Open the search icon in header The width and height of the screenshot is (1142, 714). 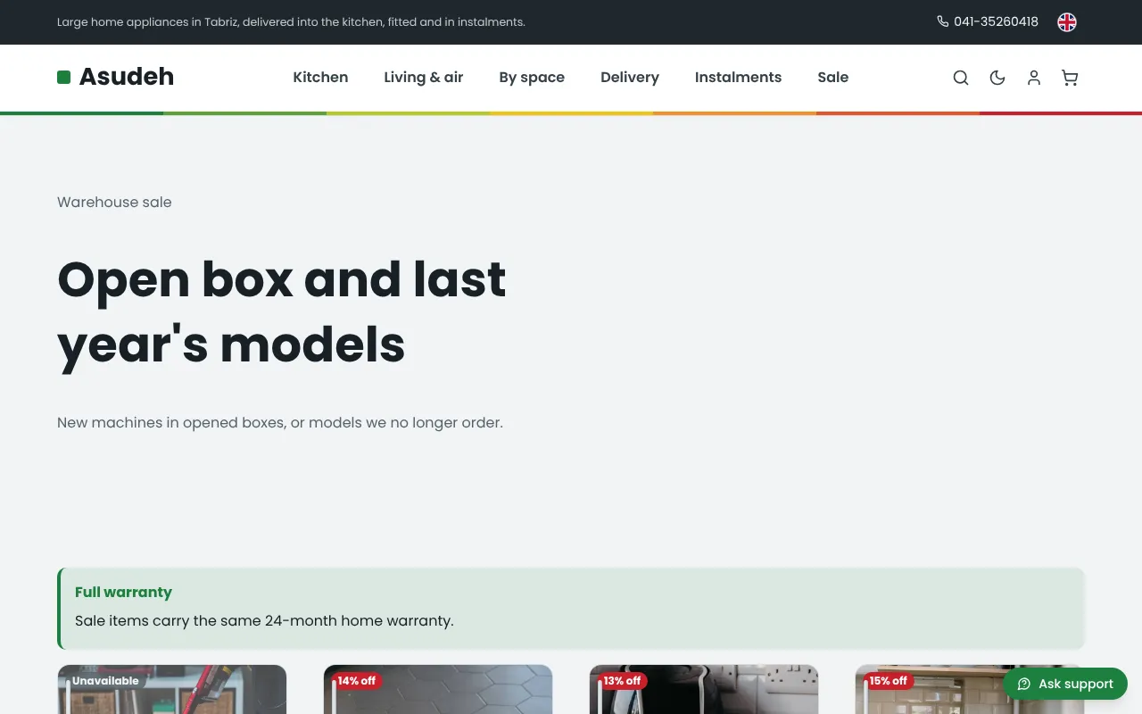(961, 78)
